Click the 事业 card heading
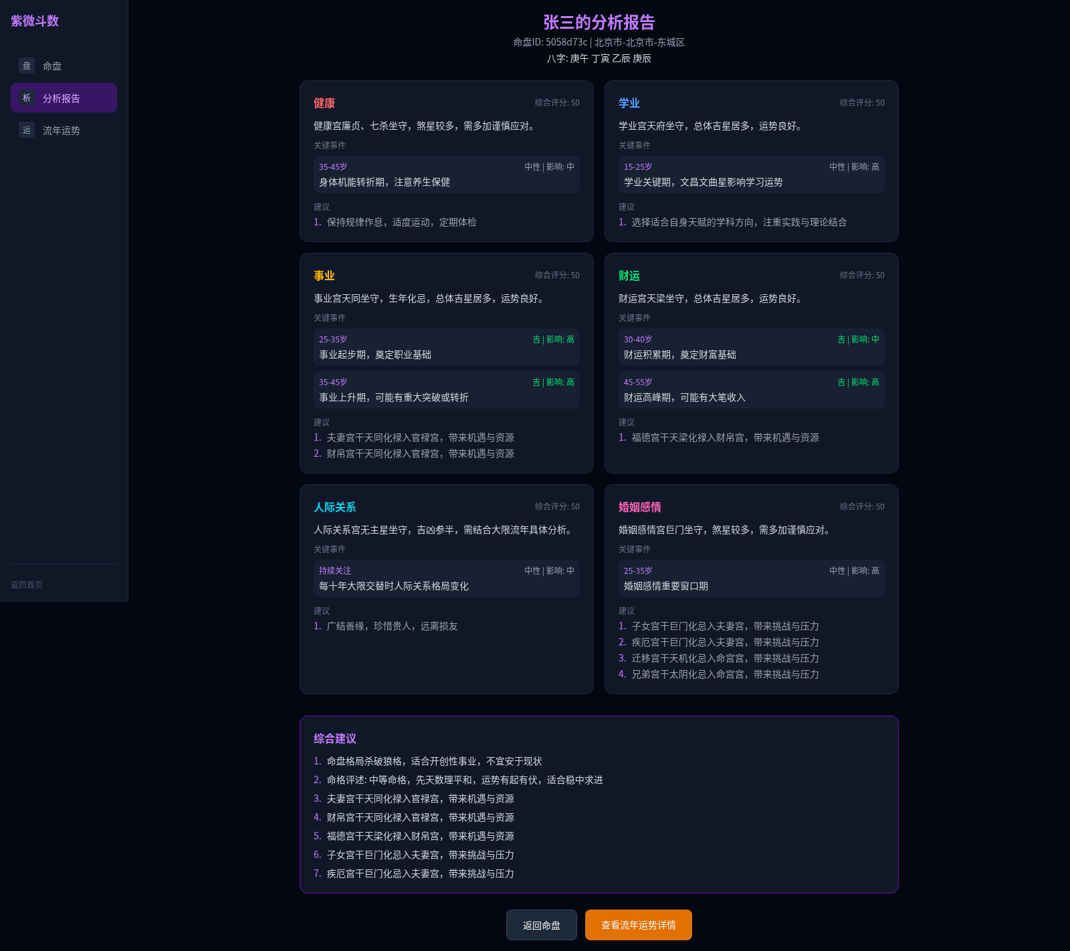 (324, 276)
